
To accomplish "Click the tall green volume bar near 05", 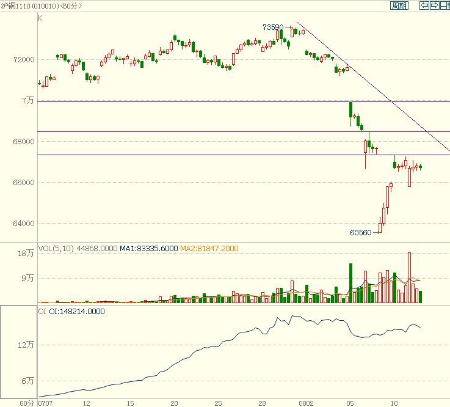I will click(350, 283).
